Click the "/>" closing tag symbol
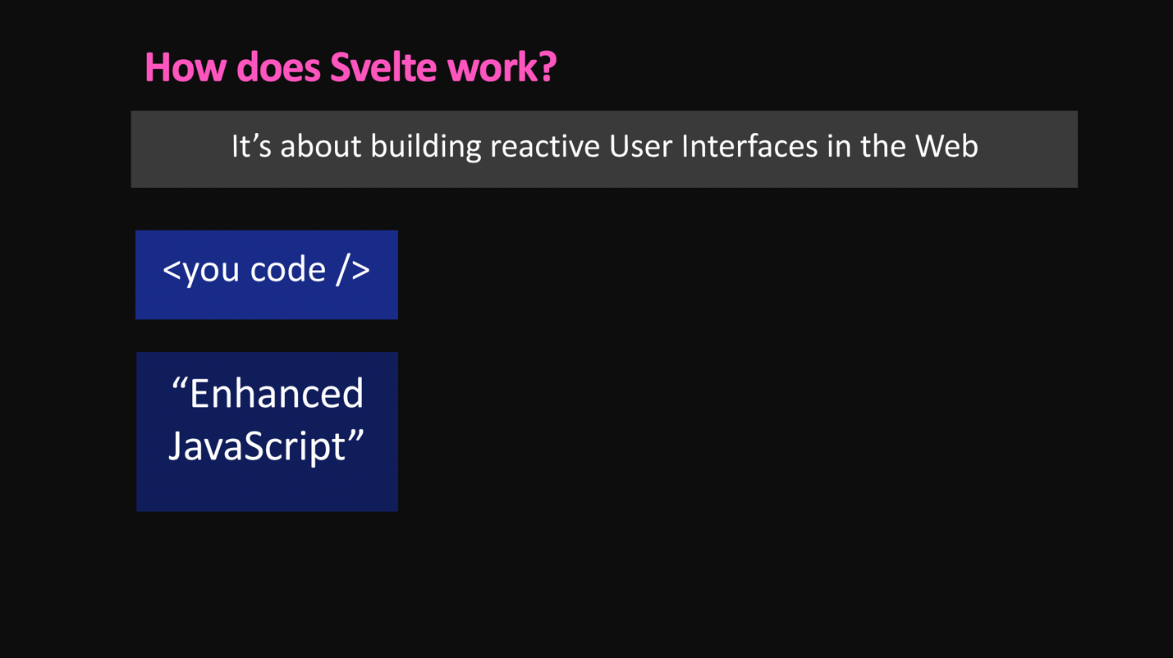 pos(353,270)
